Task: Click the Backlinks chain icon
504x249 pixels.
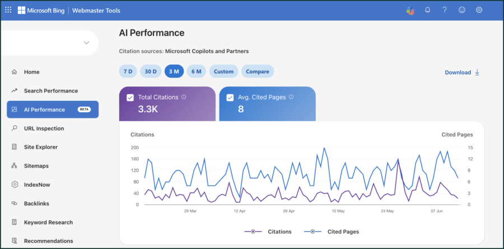Action: (14, 204)
